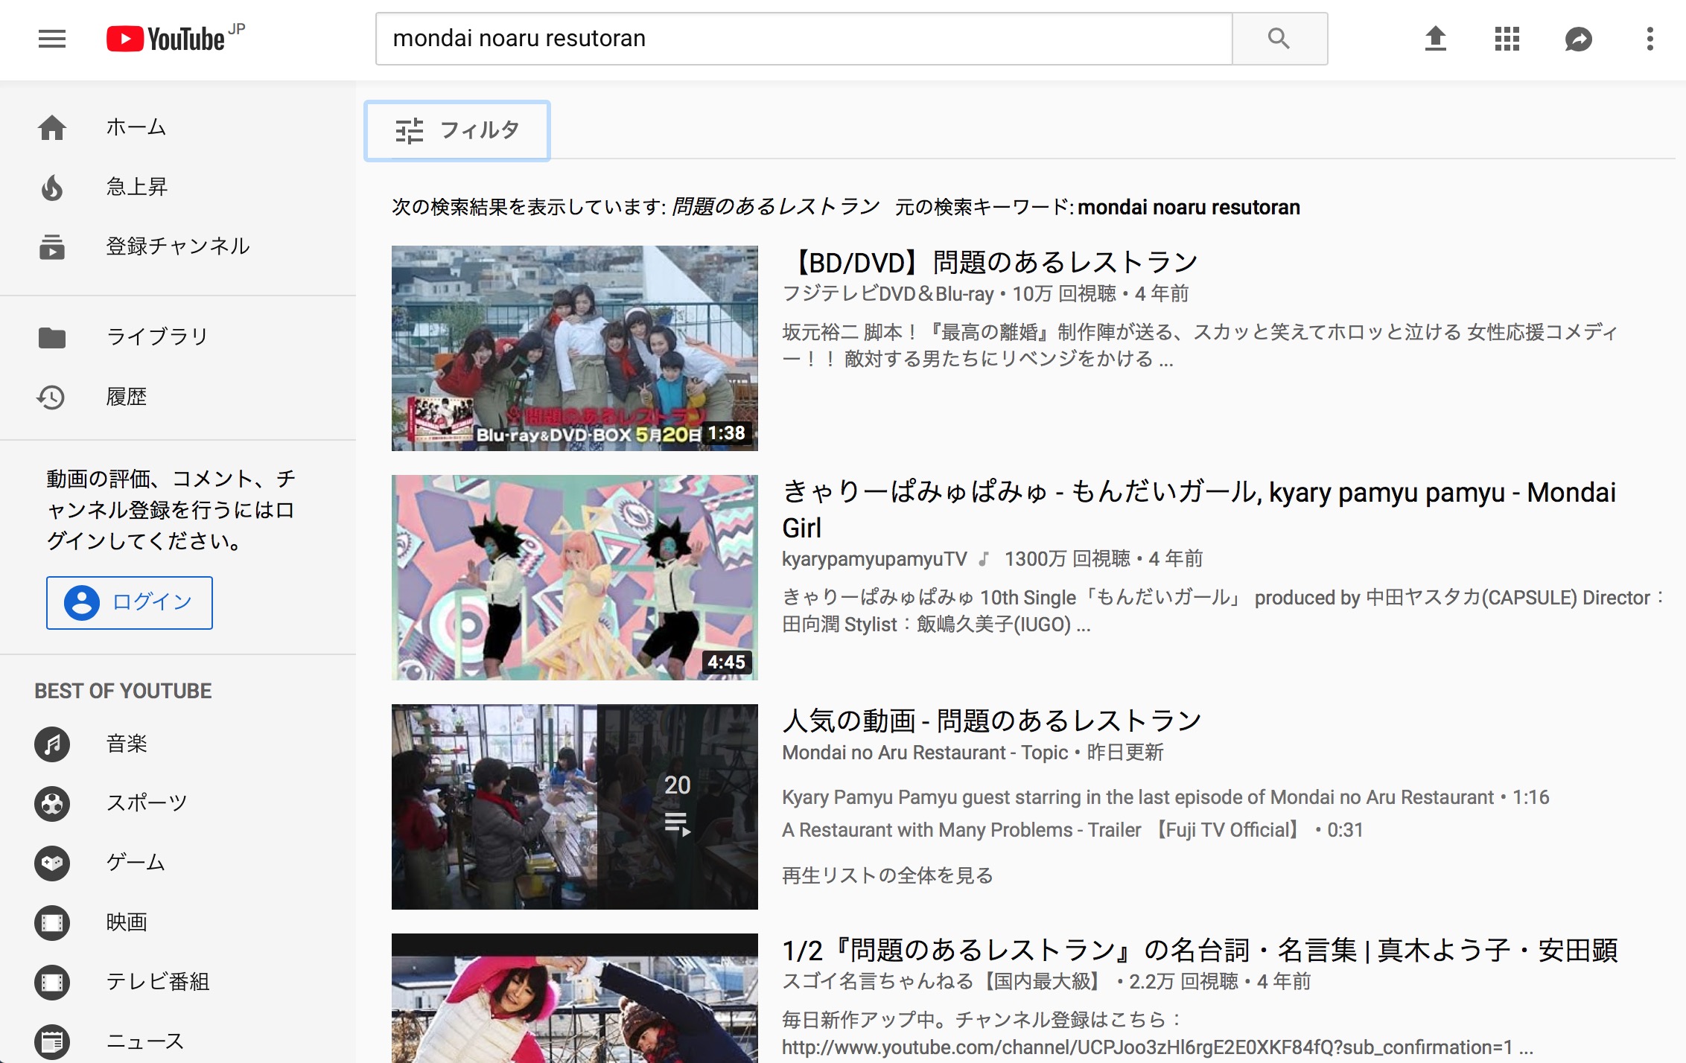Click the home icon beside ホーム
This screenshot has height=1063, width=1686.
52,127
